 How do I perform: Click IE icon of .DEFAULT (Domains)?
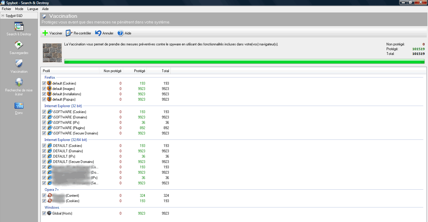(x=49, y=151)
